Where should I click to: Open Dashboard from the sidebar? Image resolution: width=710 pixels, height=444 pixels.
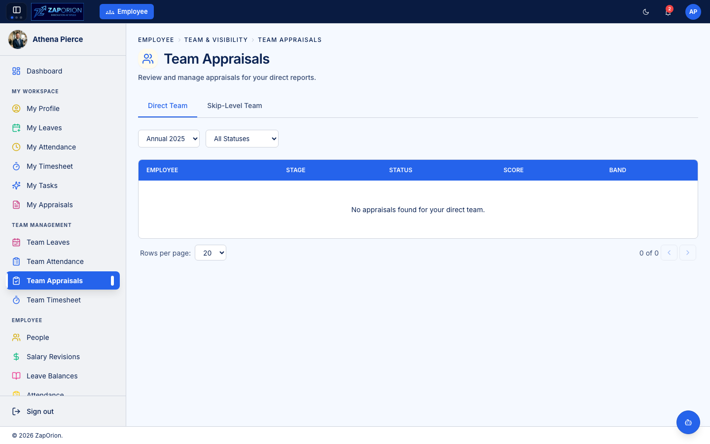point(63,71)
